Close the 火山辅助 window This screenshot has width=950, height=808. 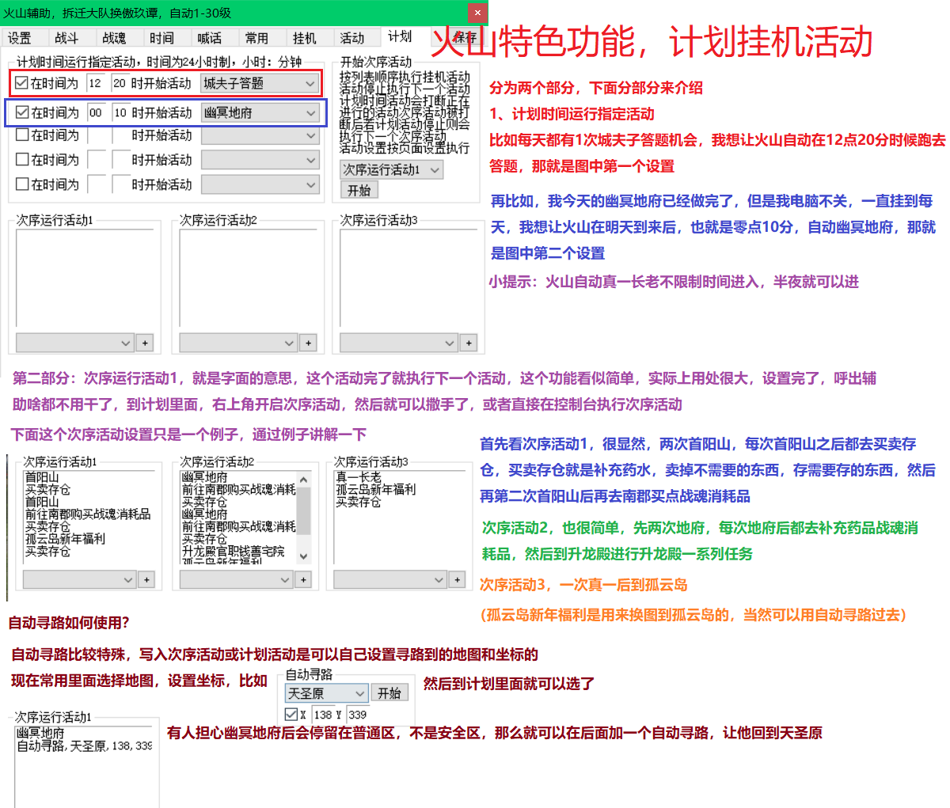click(477, 13)
